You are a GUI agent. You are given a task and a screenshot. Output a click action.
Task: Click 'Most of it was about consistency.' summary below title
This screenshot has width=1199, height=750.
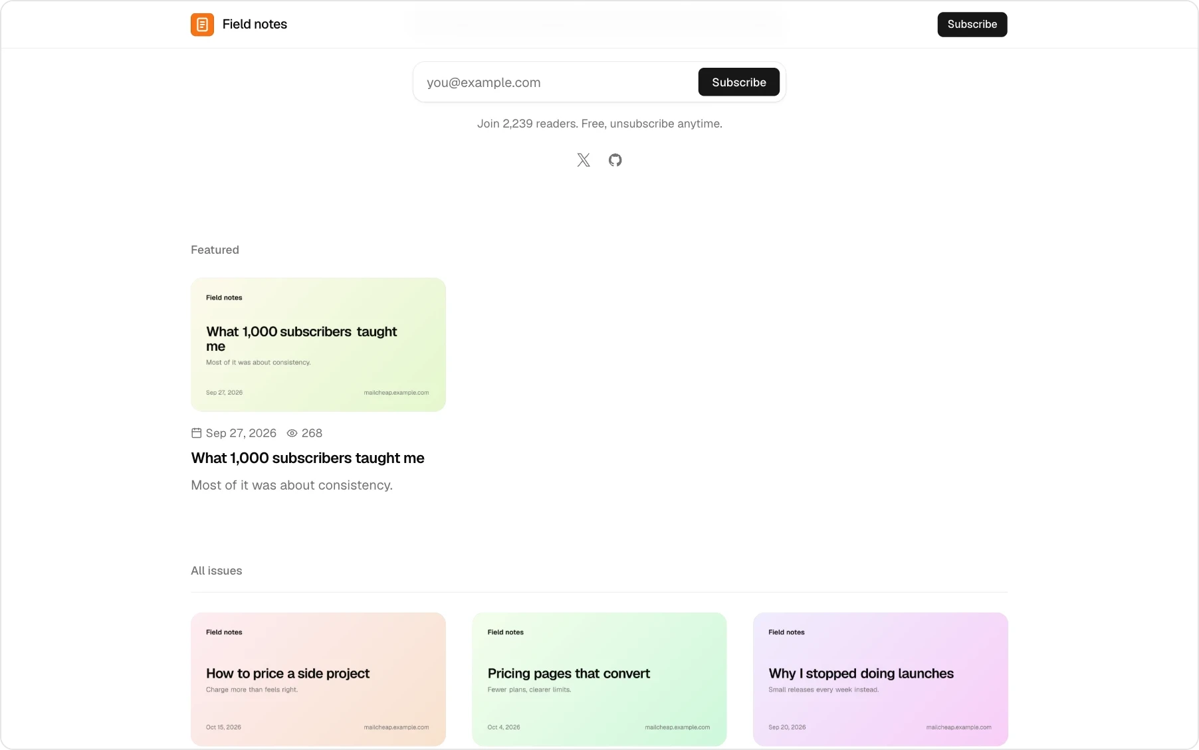292,486
